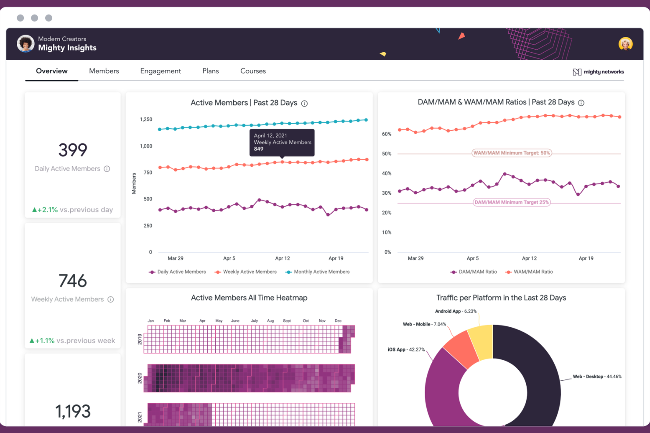Click the DAM/MAM Minimum Target 25% label

tap(512, 202)
